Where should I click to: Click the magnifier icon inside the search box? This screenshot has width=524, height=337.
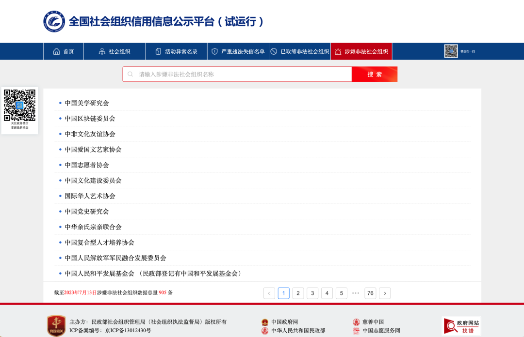click(x=130, y=74)
